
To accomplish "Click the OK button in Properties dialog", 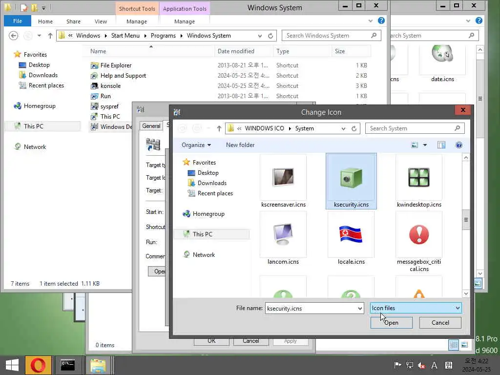I will (x=211, y=341).
